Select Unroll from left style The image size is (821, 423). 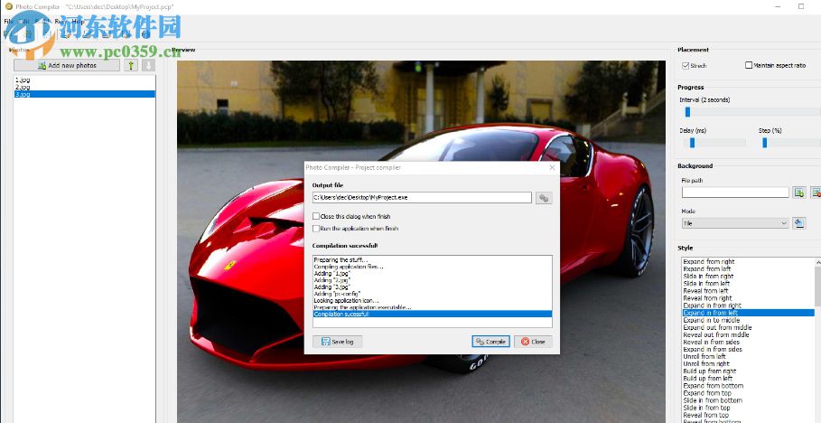point(704,356)
